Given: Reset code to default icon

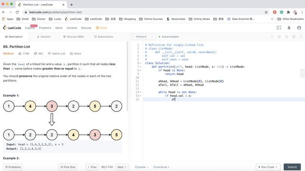Looking at the screenshot, I should [x=286, y=37].
